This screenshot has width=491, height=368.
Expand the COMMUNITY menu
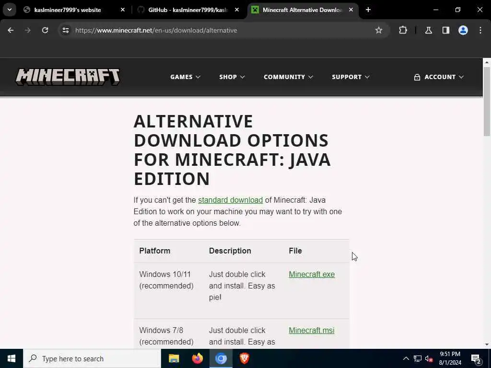(x=288, y=77)
